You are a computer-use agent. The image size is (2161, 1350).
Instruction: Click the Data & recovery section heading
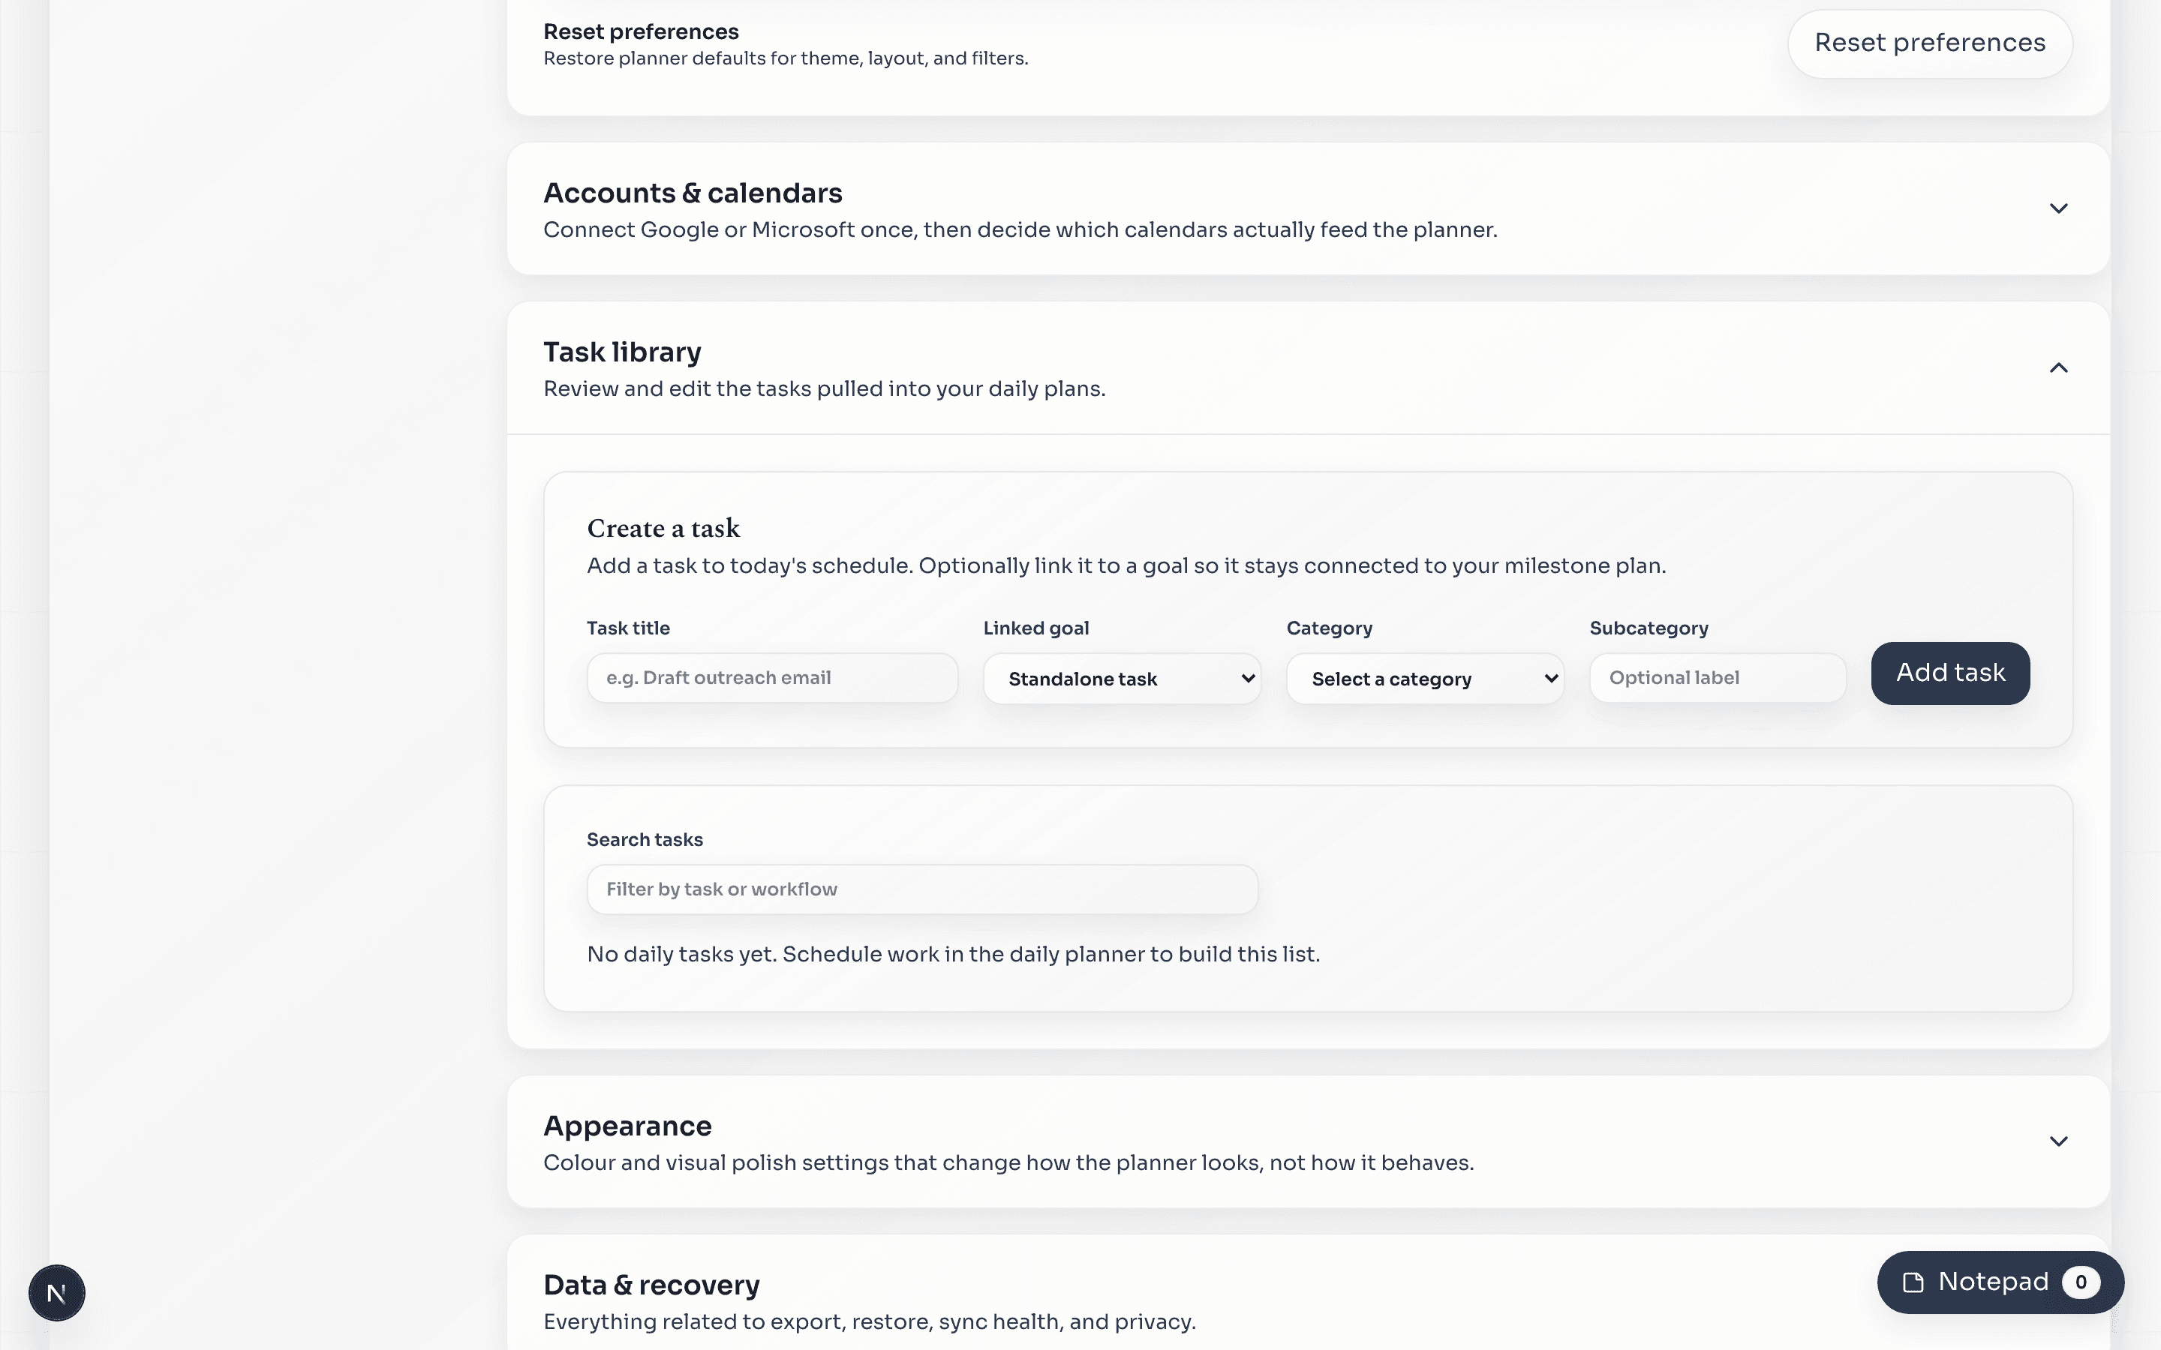(651, 1284)
